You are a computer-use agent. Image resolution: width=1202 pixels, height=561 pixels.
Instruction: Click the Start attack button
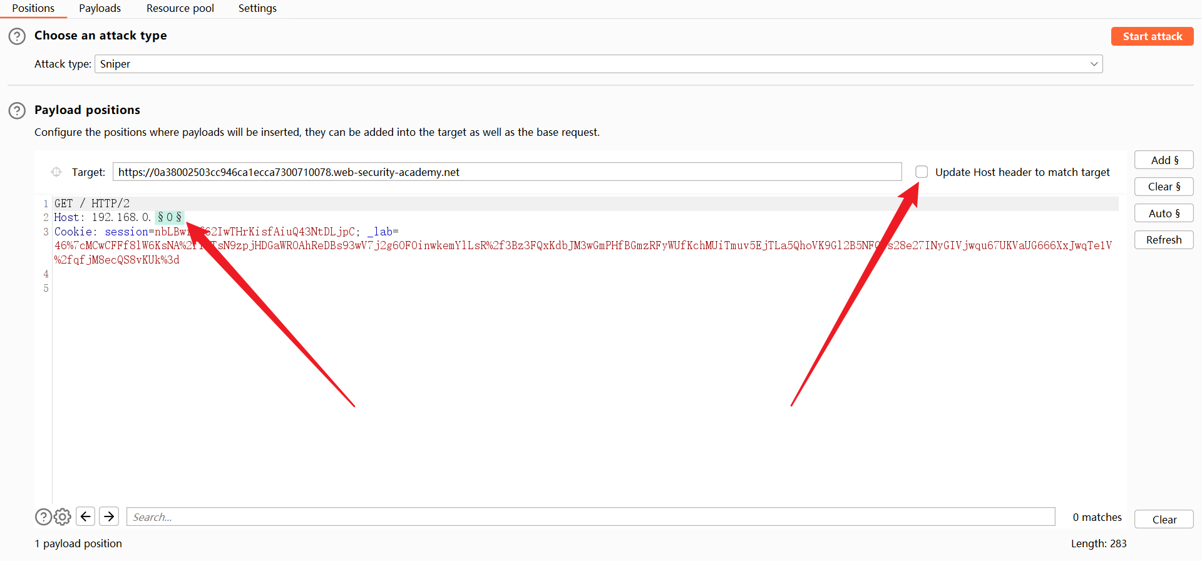point(1153,36)
